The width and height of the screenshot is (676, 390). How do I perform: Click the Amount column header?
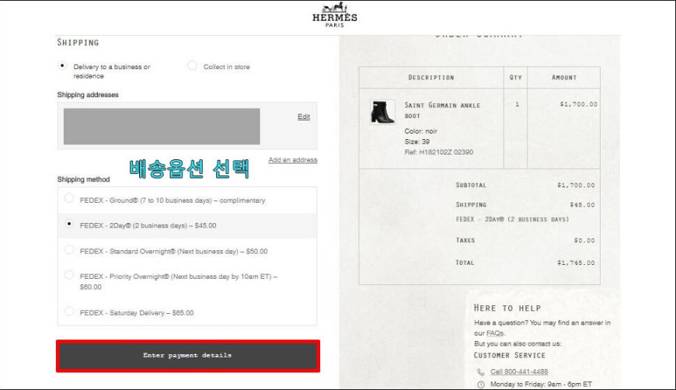[564, 78]
